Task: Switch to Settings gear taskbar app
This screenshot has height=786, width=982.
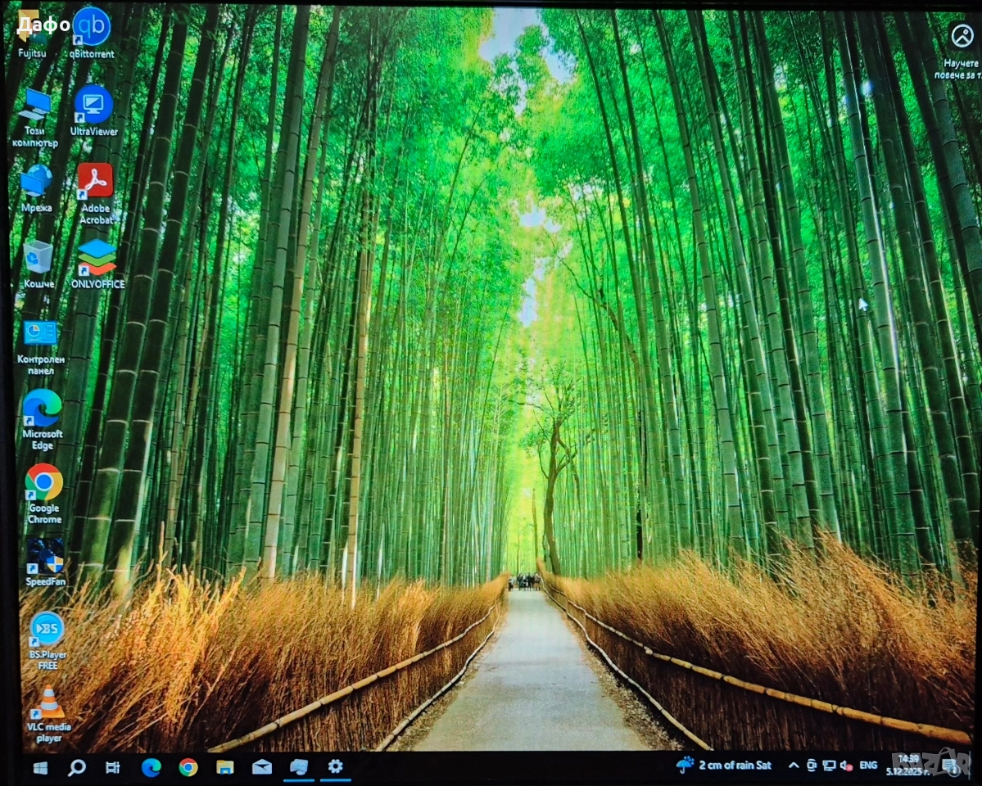Action: (335, 766)
